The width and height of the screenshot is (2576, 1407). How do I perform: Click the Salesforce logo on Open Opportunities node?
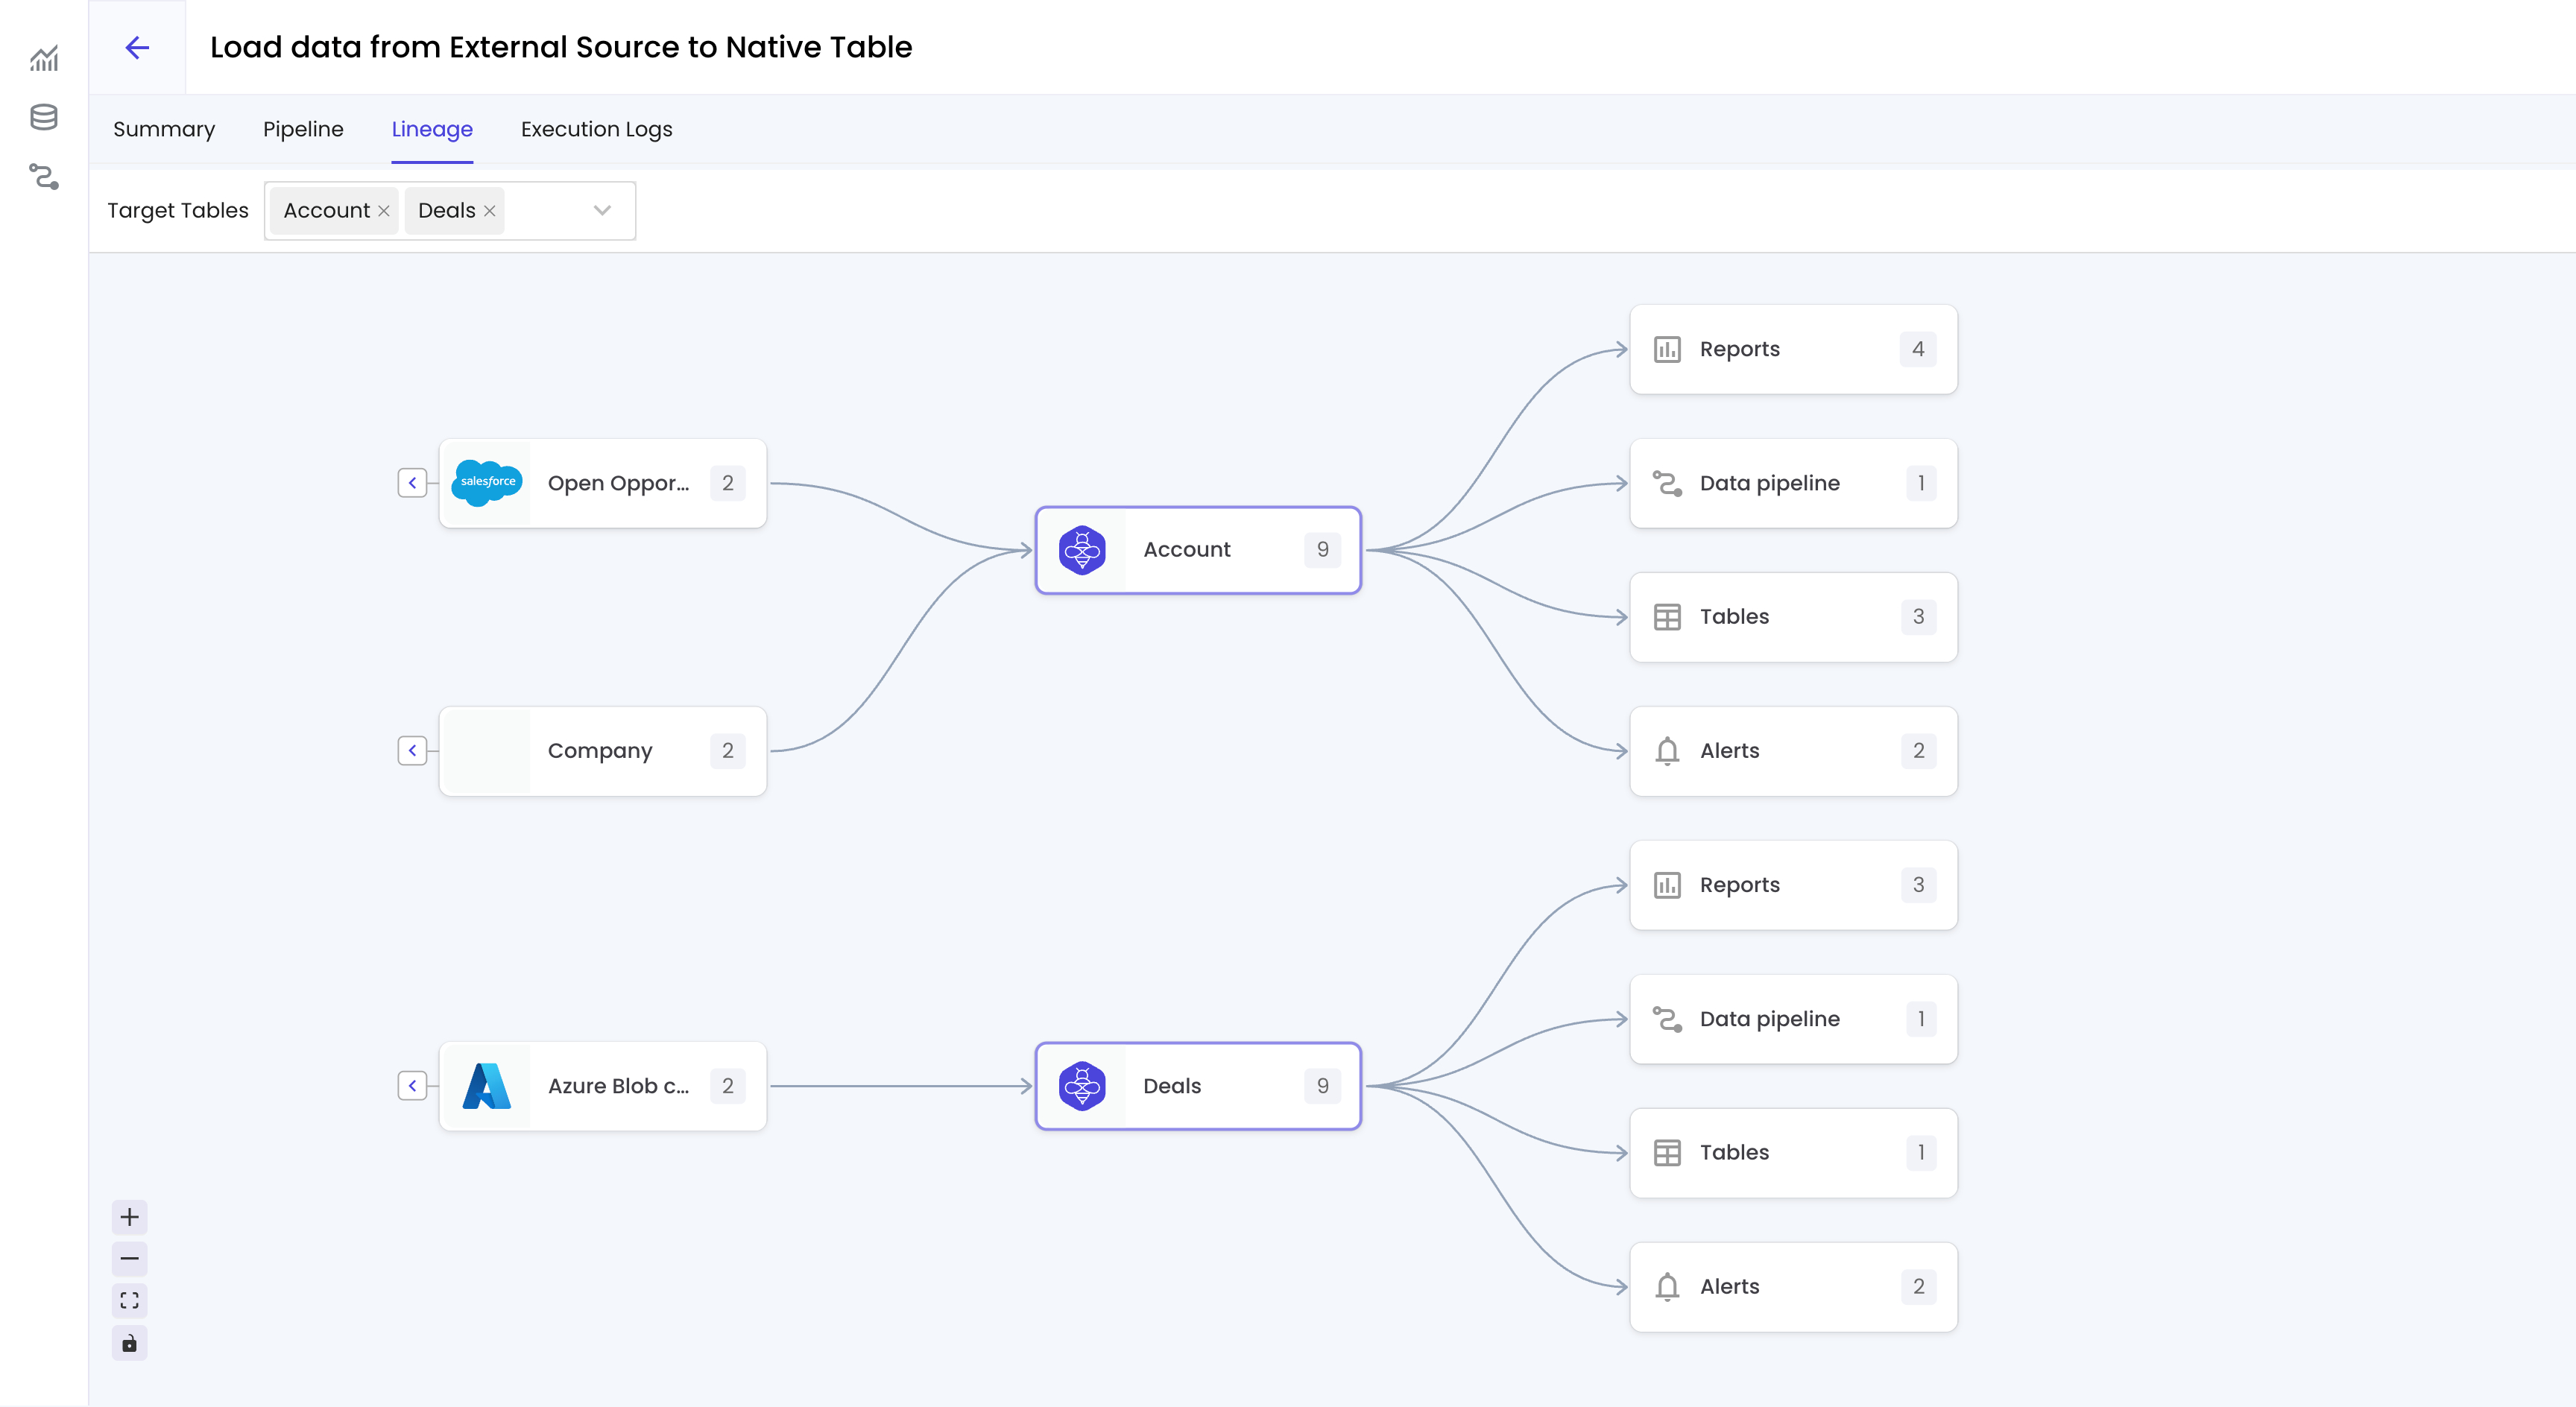[x=486, y=483]
